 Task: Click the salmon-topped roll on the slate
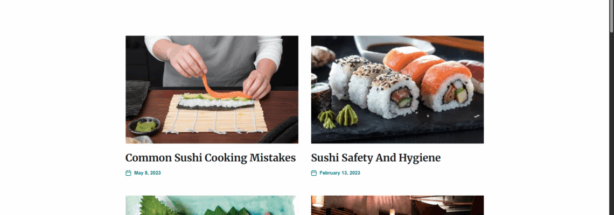click(x=447, y=87)
